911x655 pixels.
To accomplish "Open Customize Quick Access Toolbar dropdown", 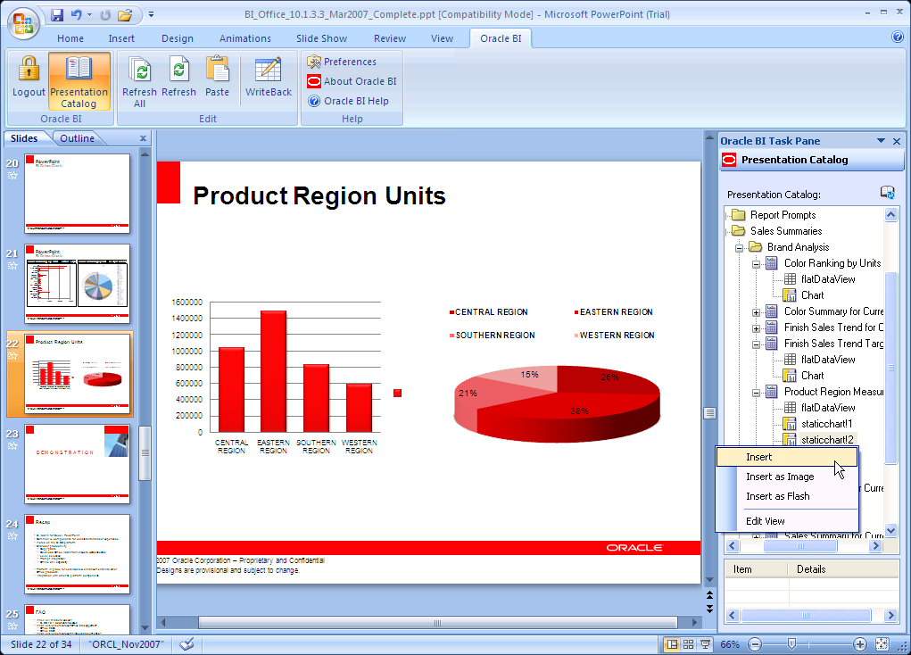I will (151, 14).
